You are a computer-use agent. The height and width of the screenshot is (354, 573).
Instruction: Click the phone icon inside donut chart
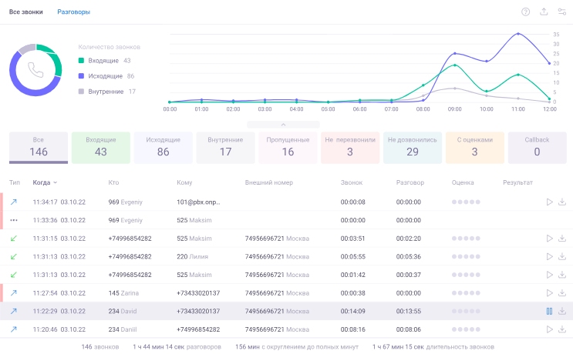click(x=35, y=70)
